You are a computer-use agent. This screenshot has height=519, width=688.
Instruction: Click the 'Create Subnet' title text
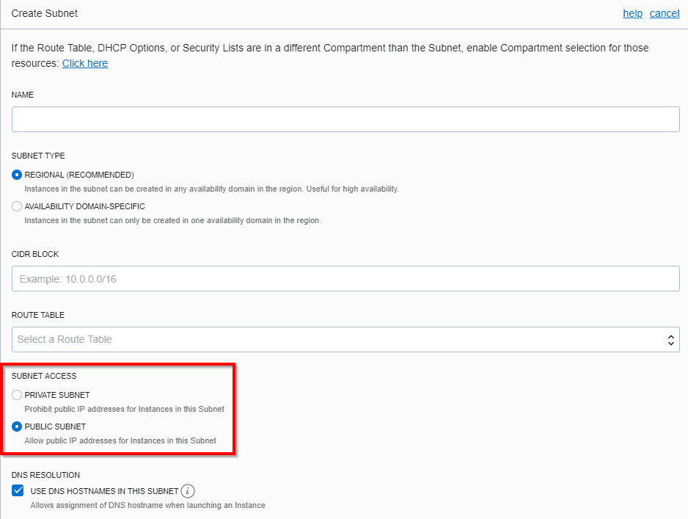click(x=44, y=14)
